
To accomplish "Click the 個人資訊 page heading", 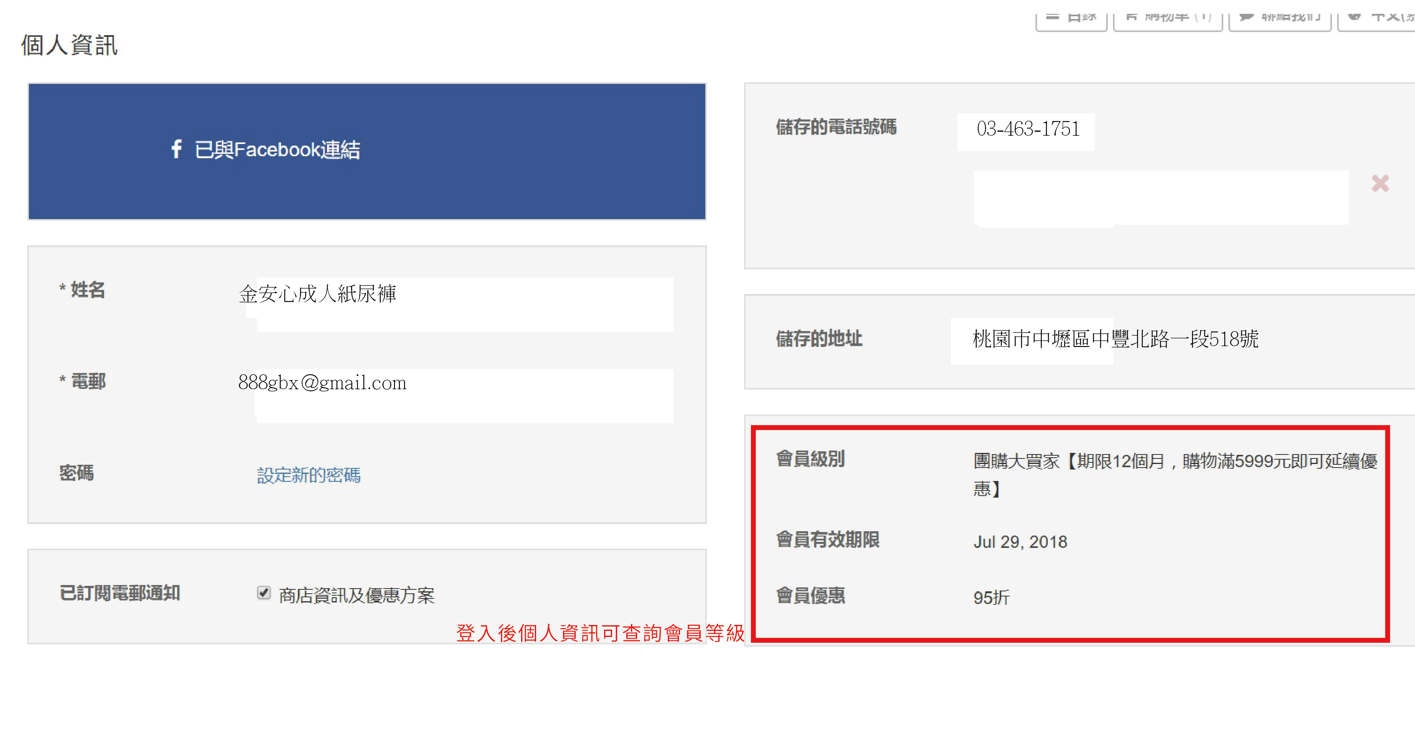I will [x=69, y=45].
